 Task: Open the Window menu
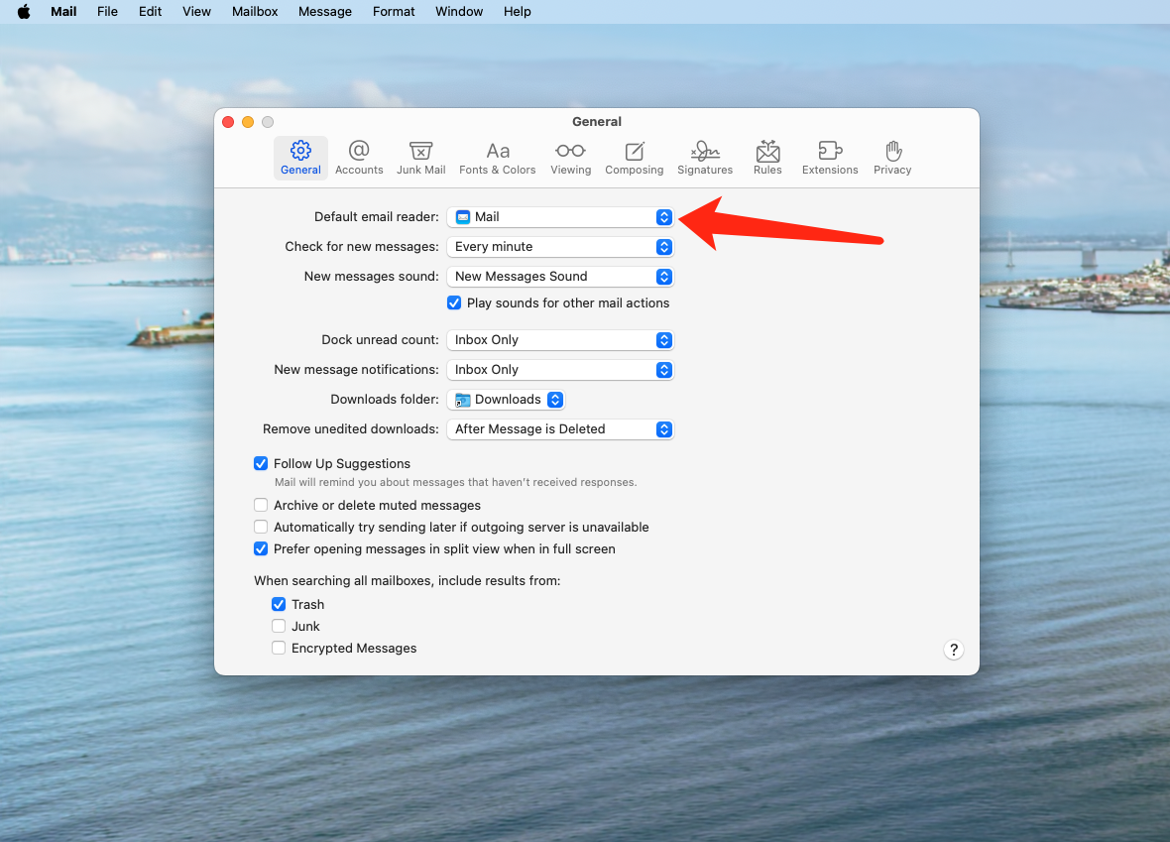(459, 11)
